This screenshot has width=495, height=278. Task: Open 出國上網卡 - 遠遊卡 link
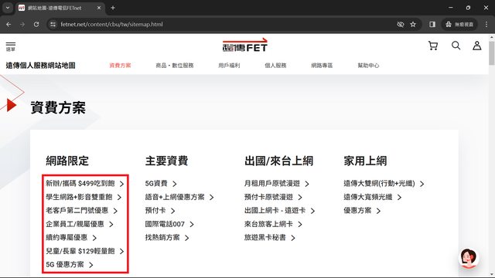279,211
